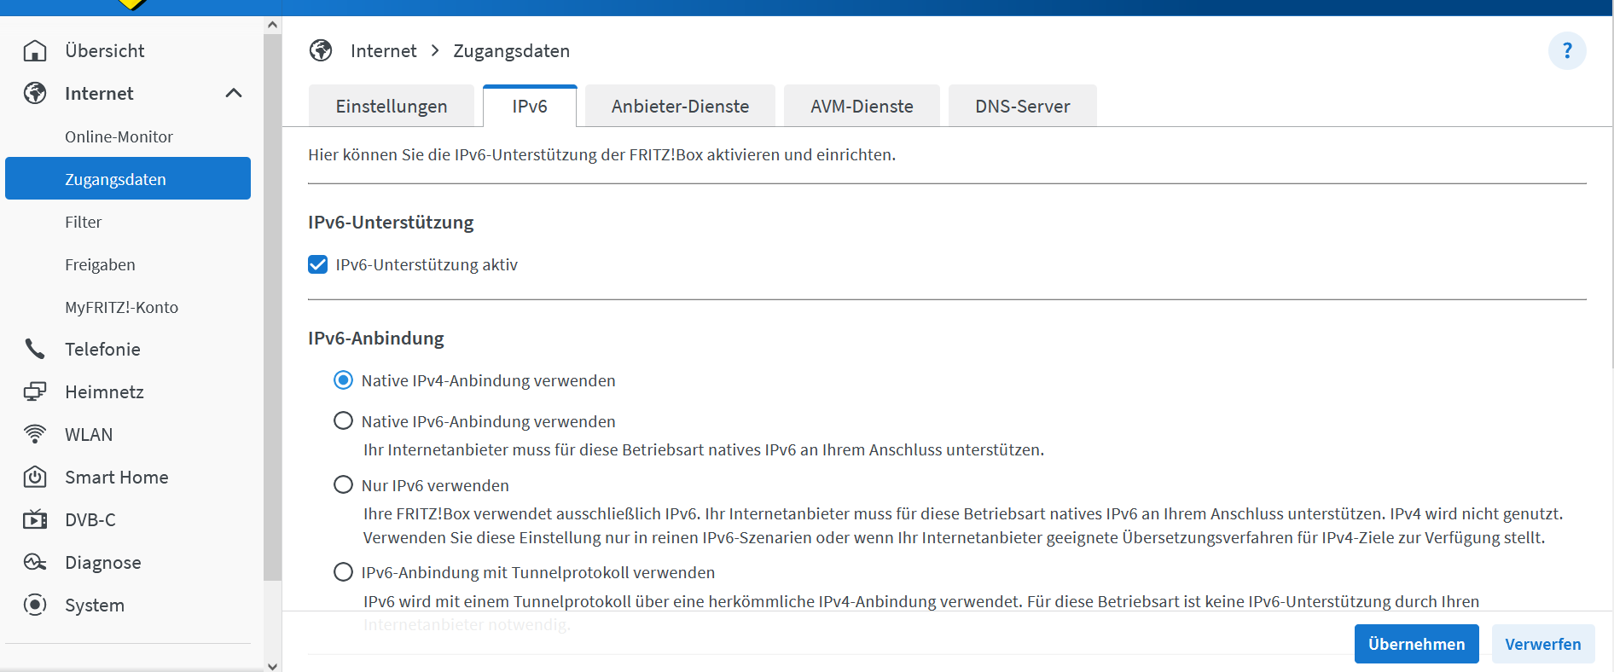This screenshot has height=672, width=1614.
Task: Click the Smart Home icon
Action: point(35,477)
